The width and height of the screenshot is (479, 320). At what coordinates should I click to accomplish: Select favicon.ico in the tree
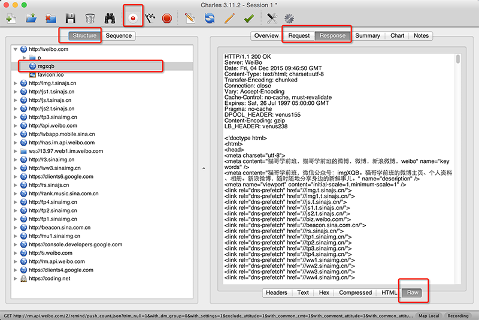(x=50, y=75)
